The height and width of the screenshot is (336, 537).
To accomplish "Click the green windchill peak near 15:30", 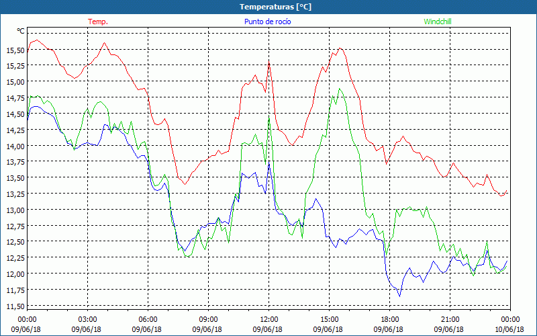I will coord(339,89).
